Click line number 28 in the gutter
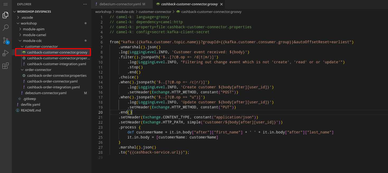The image size is (388, 173). coord(100,152)
